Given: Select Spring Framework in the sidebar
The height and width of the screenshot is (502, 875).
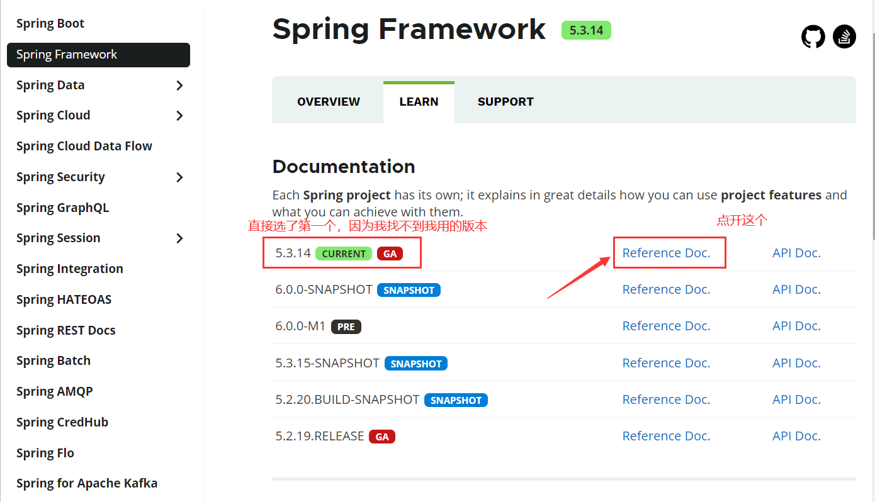Looking at the screenshot, I should click(98, 55).
